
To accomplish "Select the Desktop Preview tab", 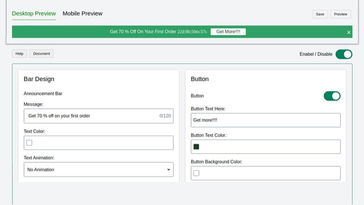I will point(34,14).
